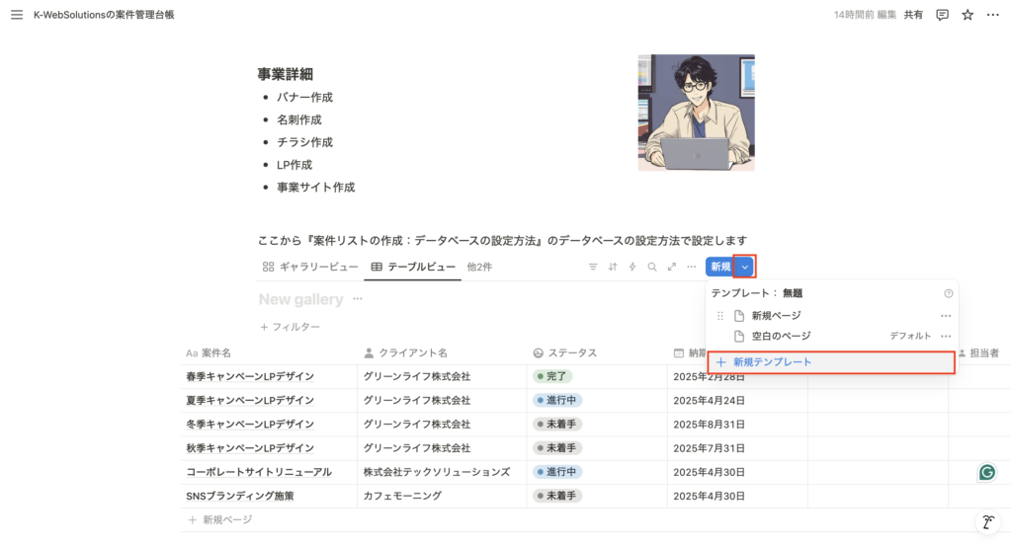Open the sidebar hamburger menu
The width and height of the screenshot is (1012, 546).
click(x=16, y=15)
